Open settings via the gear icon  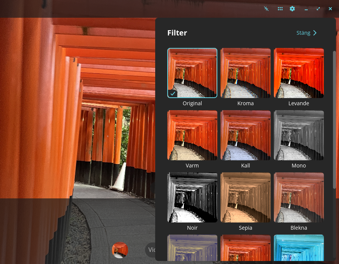click(292, 9)
